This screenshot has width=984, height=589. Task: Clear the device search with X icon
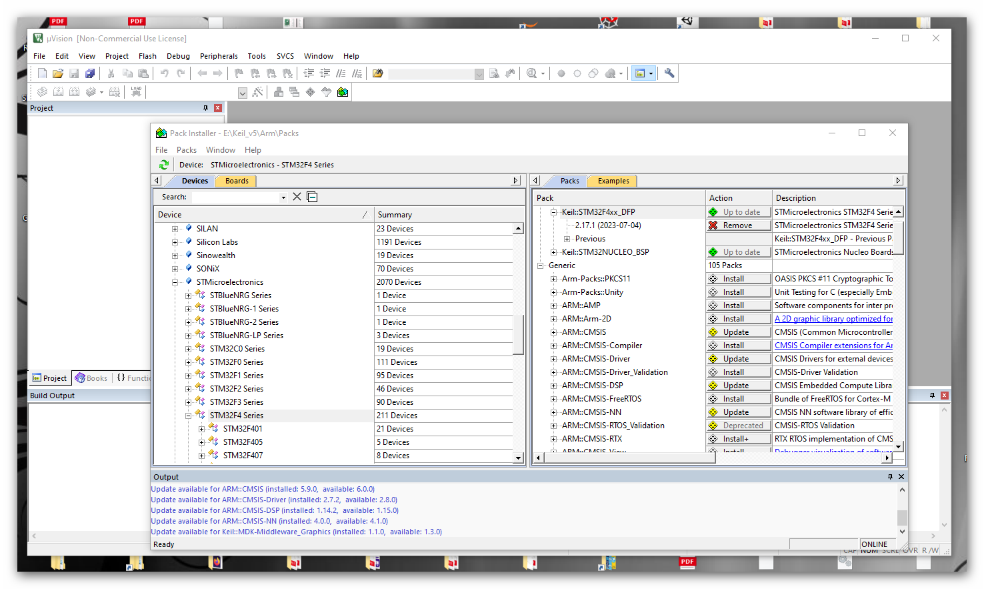(297, 197)
